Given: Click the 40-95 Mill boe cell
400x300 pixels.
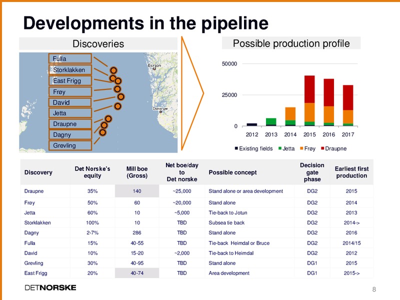Looking at the screenshot, I should coord(137,263).
